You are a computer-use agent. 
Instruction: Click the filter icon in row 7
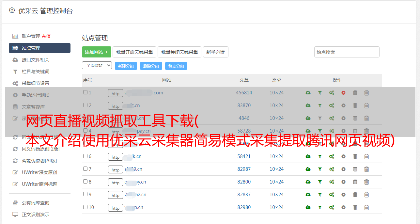point(320,169)
